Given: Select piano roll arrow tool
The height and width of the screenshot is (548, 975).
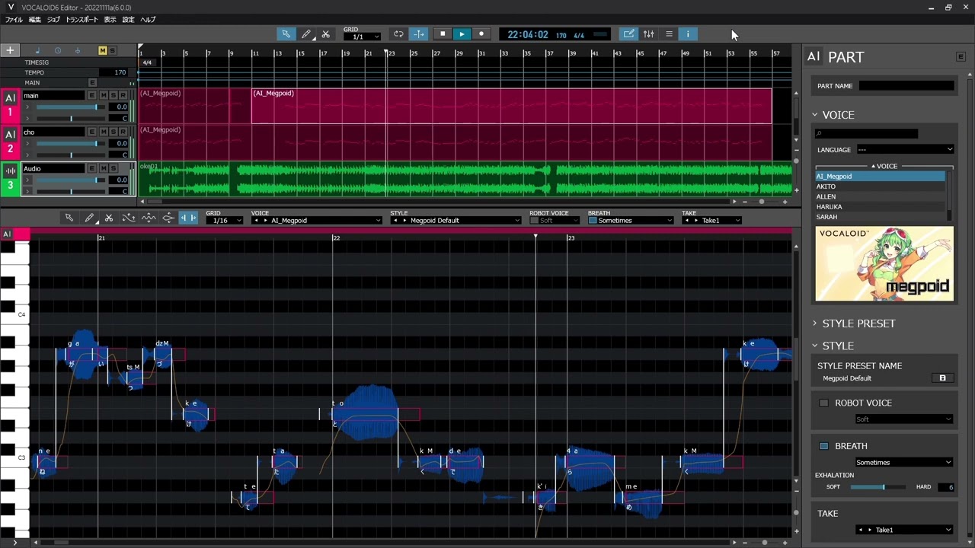Looking at the screenshot, I should pos(69,218).
